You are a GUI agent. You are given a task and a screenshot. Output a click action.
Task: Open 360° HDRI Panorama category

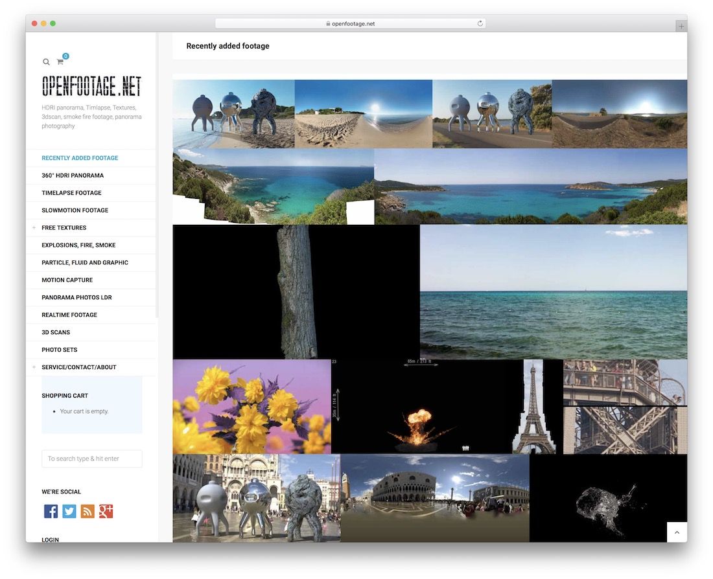73,176
